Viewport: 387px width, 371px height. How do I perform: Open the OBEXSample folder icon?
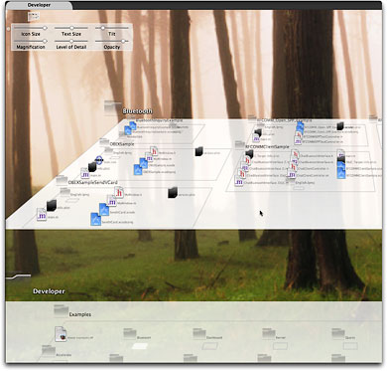[104, 142]
